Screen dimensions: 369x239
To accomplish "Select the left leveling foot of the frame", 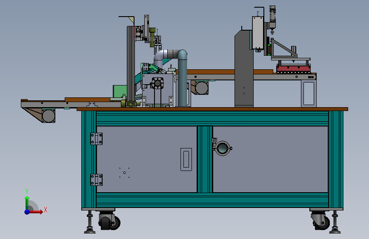I will pyautogui.click(x=90, y=222).
